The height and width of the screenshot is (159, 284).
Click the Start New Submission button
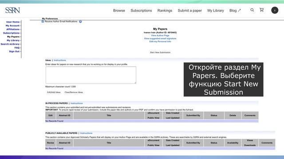[x=160, y=53]
